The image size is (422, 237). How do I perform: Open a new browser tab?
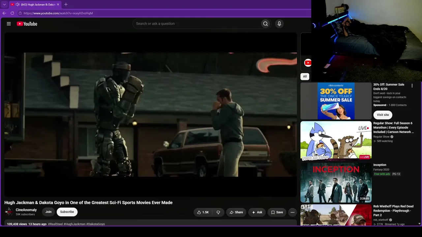click(66, 5)
